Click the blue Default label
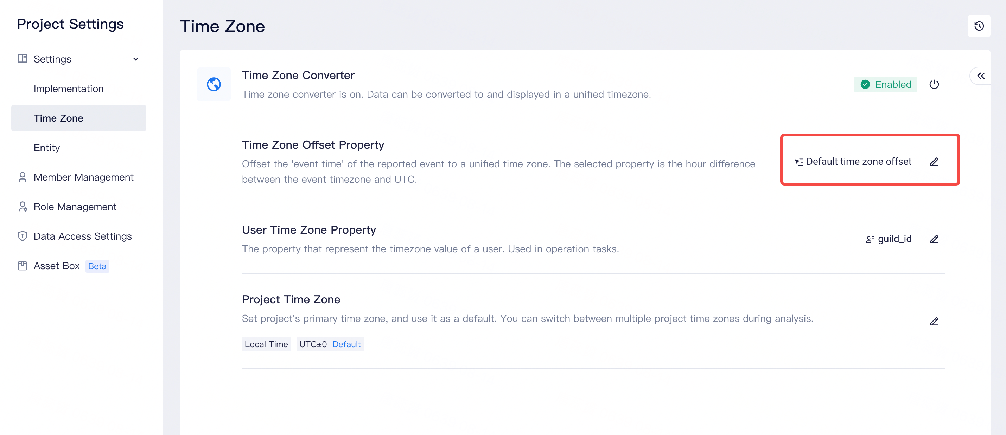The width and height of the screenshot is (1006, 435). (x=346, y=344)
